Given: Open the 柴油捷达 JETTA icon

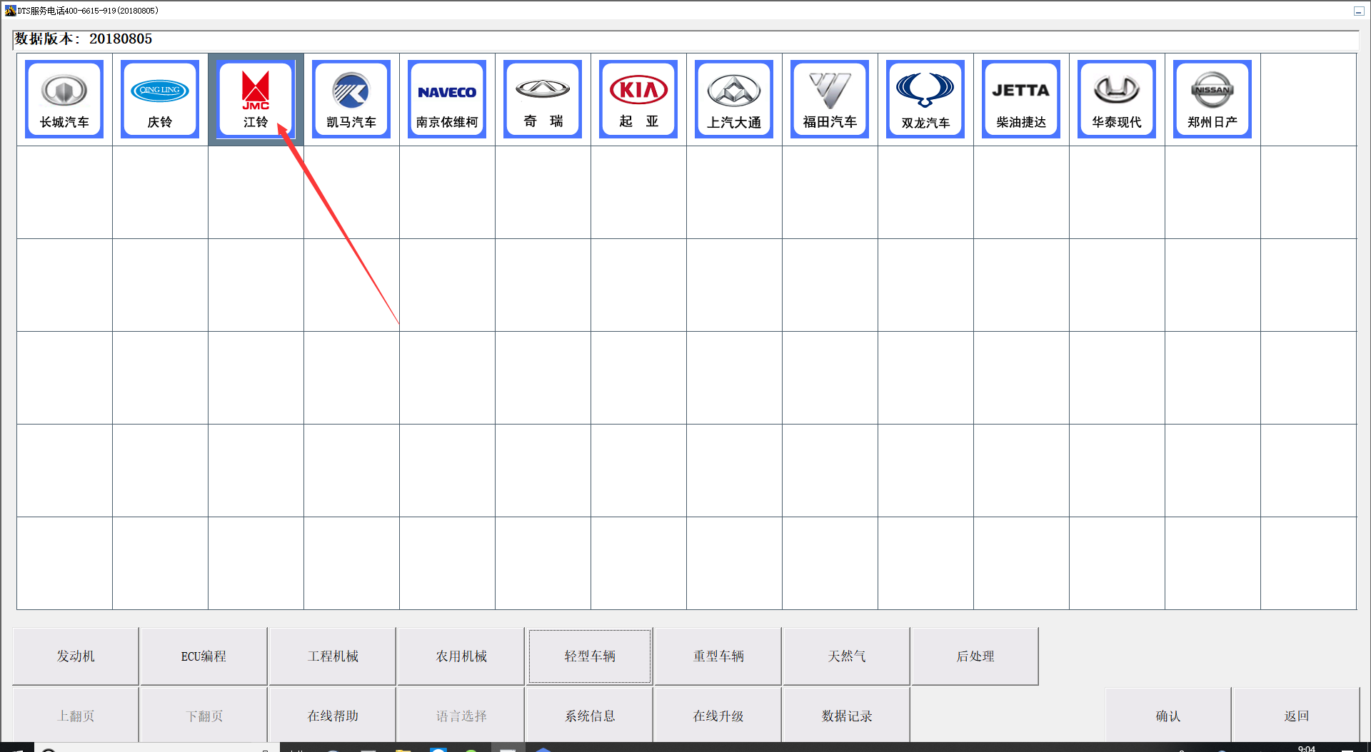Looking at the screenshot, I should pos(1021,99).
